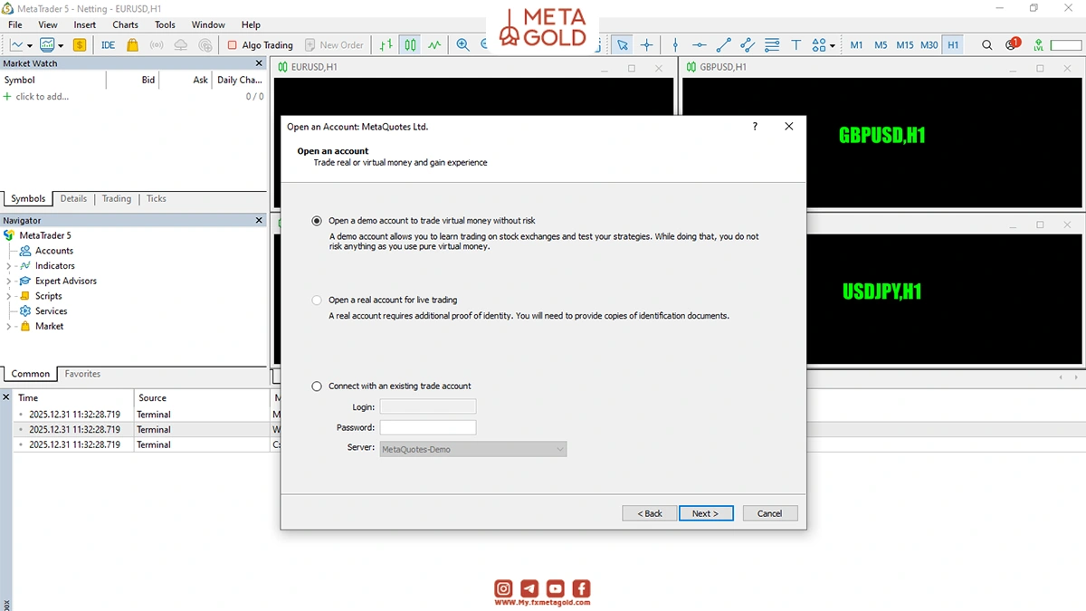Screen dimensions: 1086x611
Task: Open the objects shapes dropdown arrow
Action: pos(833,45)
